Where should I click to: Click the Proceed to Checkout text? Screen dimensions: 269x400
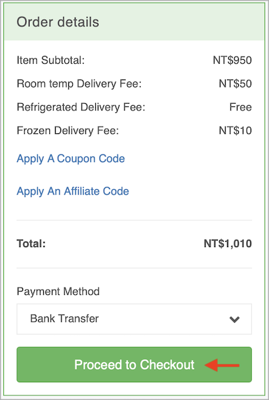point(134,365)
